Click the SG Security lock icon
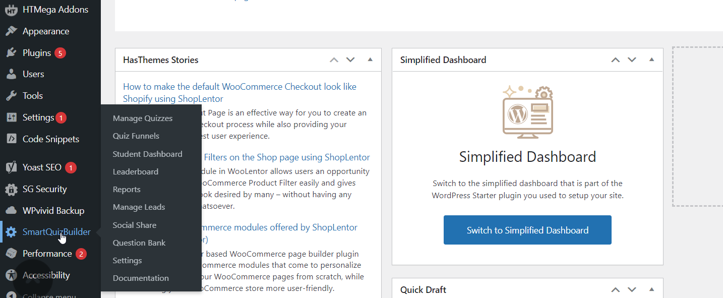The image size is (723, 298). [11, 189]
